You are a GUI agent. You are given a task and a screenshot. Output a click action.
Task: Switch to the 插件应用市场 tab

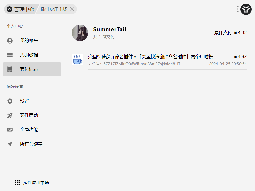click(x=54, y=9)
